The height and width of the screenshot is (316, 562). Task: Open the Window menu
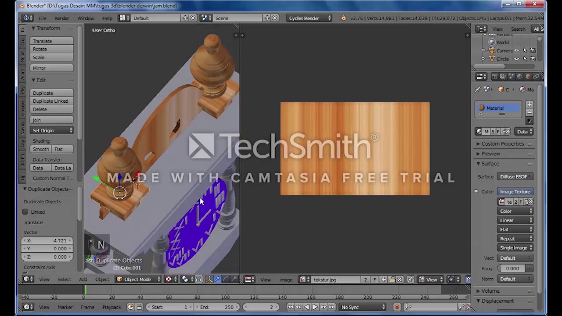(86, 18)
